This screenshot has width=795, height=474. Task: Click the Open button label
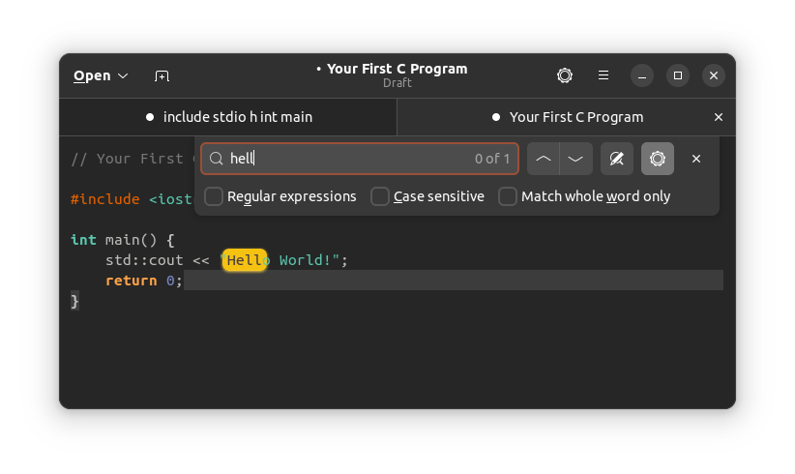pyautogui.click(x=92, y=75)
